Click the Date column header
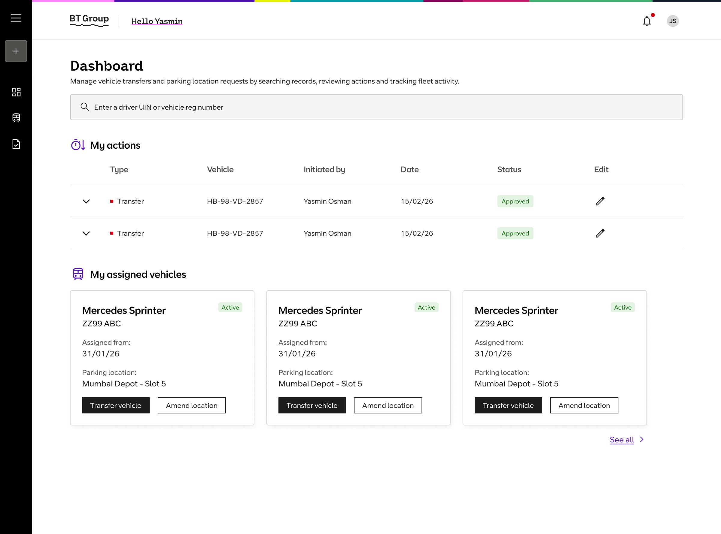Viewport: 721px width, 534px height. click(409, 169)
